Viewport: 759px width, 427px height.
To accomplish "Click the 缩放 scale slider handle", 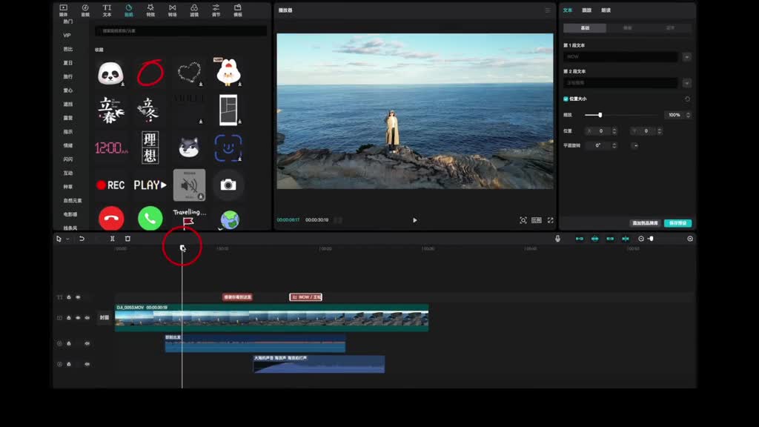I will pyautogui.click(x=600, y=115).
